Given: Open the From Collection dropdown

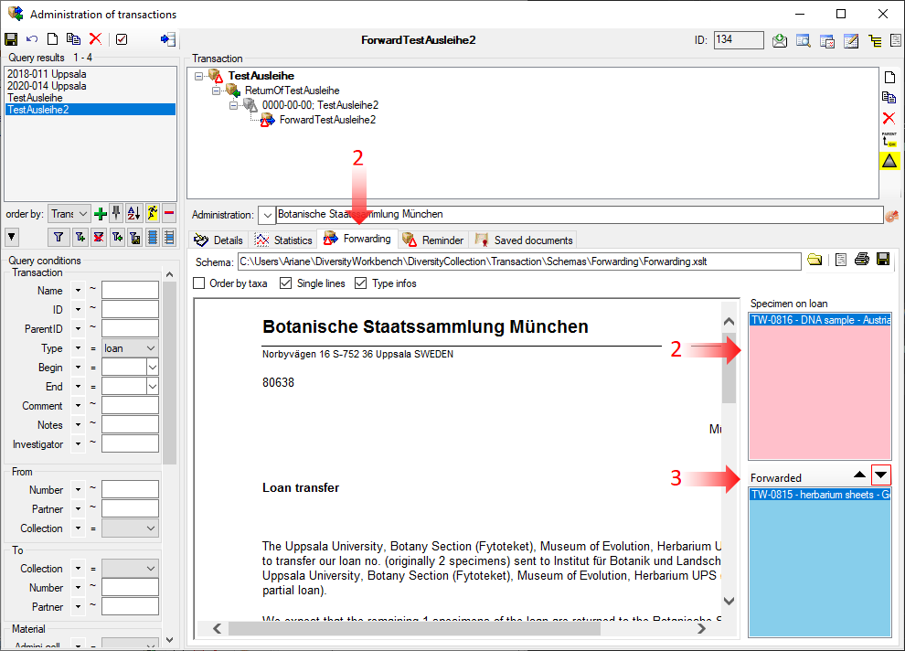Looking at the screenshot, I should [x=130, y=528].
